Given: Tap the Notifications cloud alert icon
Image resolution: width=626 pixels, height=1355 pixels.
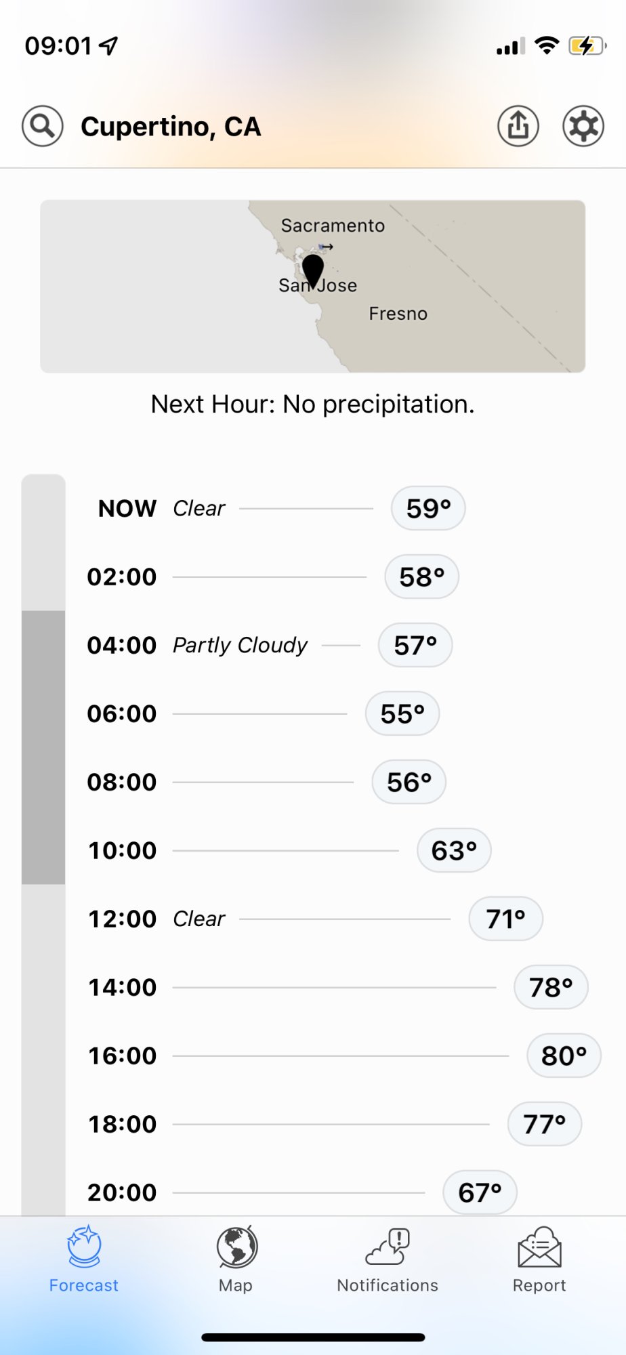Looking at the screenshot, I should 388,1247.
